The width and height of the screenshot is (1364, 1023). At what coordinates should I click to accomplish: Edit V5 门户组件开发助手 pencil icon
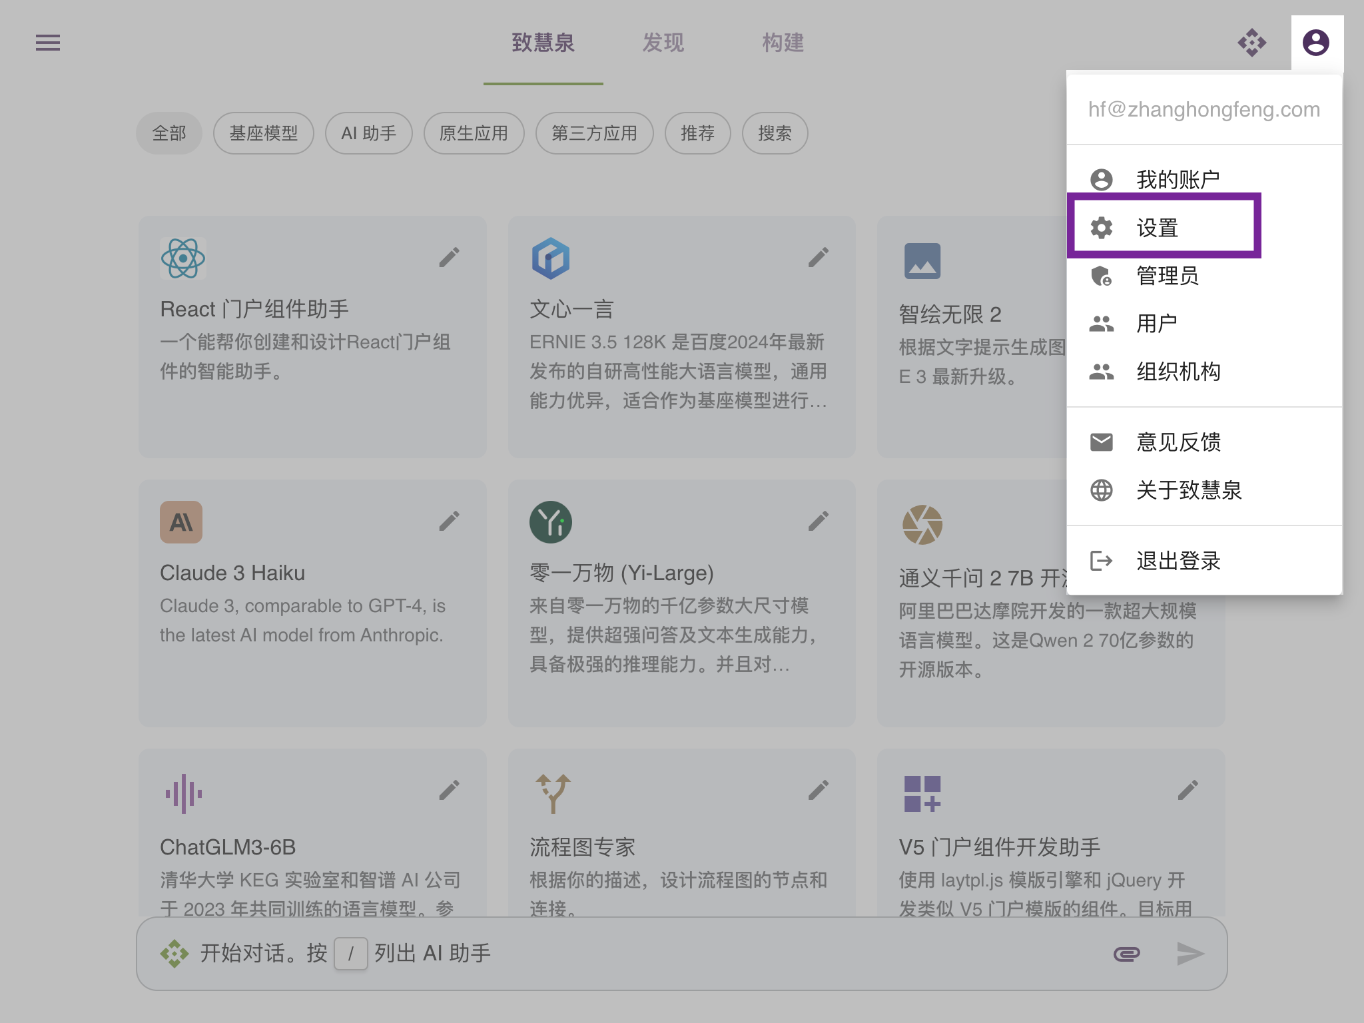click(1188, 790)
